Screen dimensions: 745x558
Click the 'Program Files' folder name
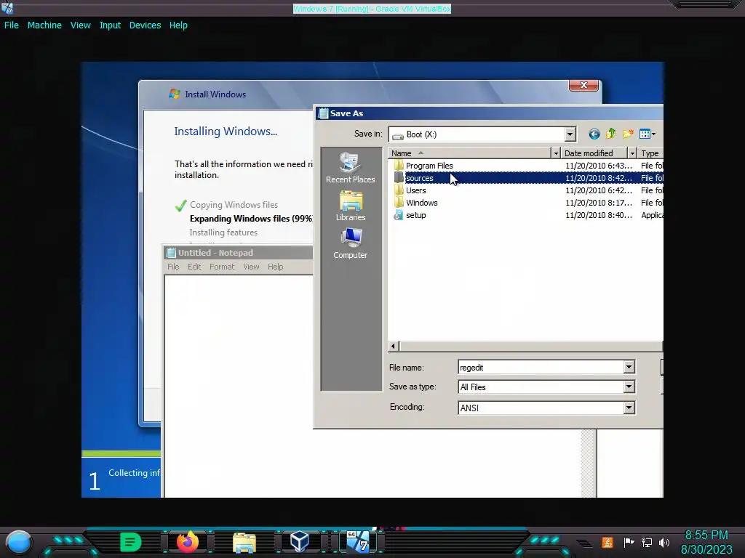(x=429, y=166)
